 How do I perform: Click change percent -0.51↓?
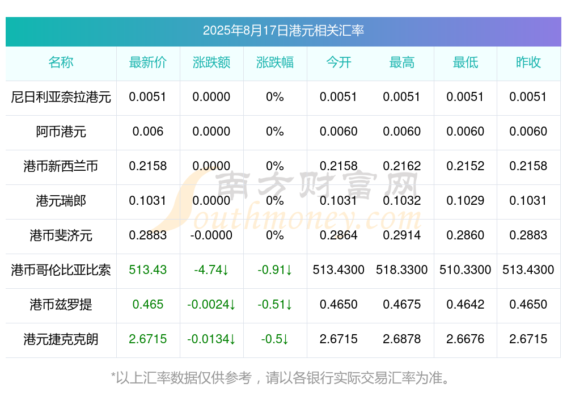[x=275, y=305]
